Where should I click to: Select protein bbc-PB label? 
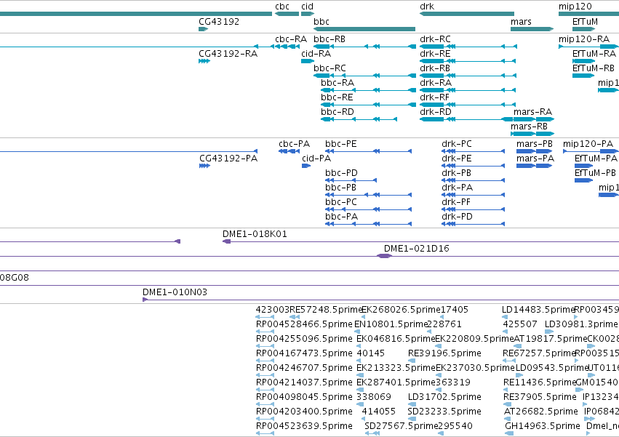click(340, 187)
